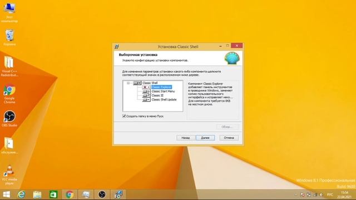Open the Classic Shell Update install-option dropdown
This screenshot has width=356, height=200.
click(x=146, y=99)
